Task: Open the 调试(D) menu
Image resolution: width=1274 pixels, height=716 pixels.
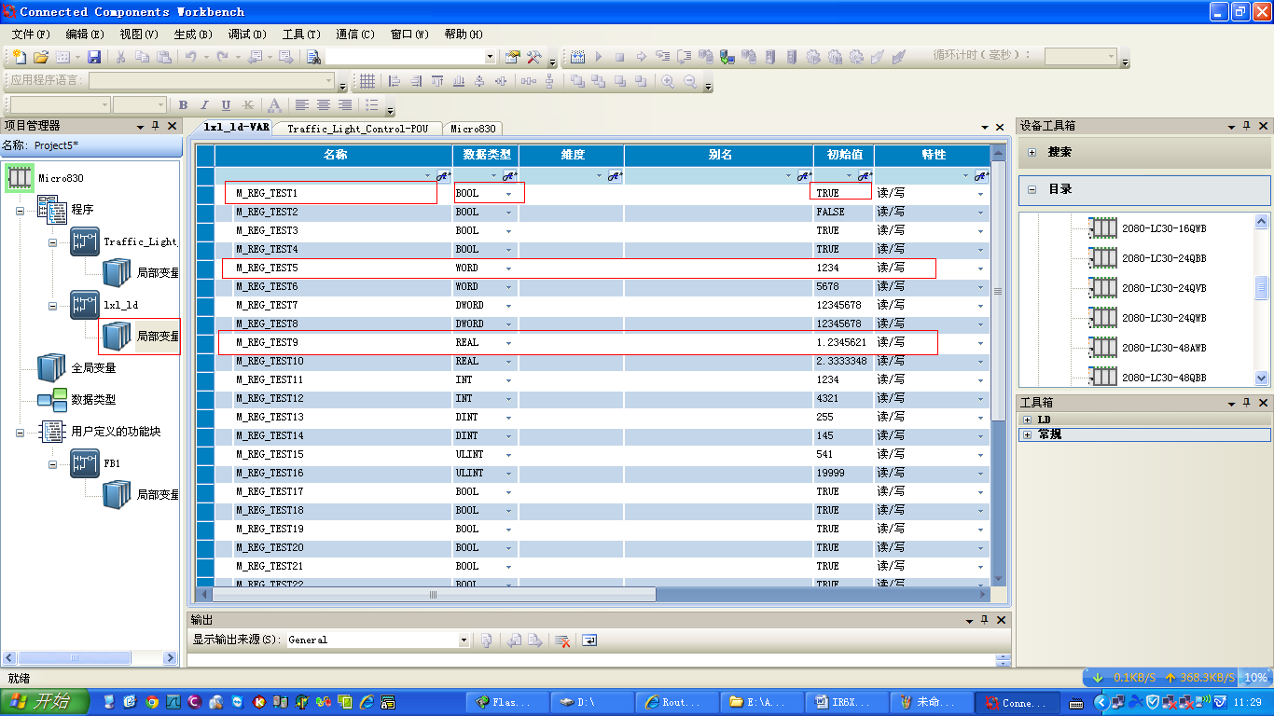Action: point(247,34)
